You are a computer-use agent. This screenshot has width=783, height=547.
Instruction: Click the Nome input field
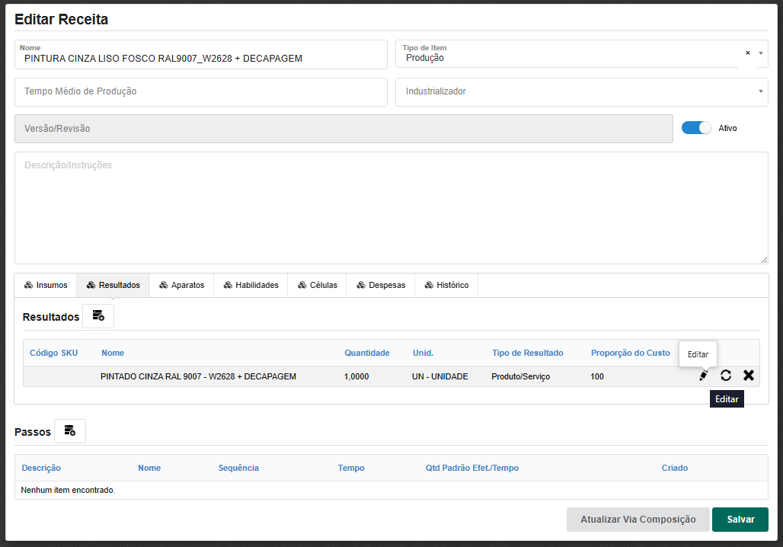click(x=201, y=58)
